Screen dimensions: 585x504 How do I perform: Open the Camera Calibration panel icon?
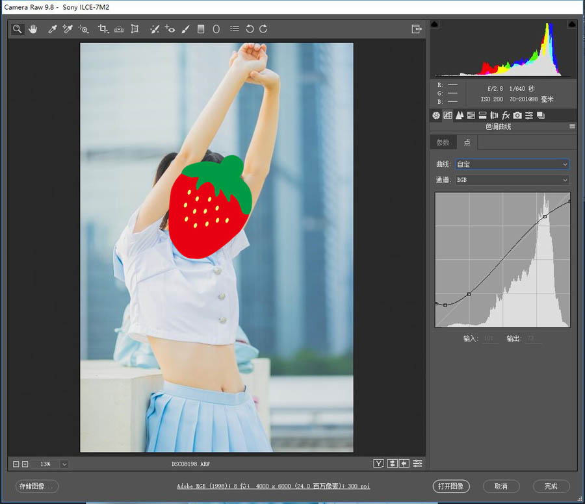coord(517,115)
